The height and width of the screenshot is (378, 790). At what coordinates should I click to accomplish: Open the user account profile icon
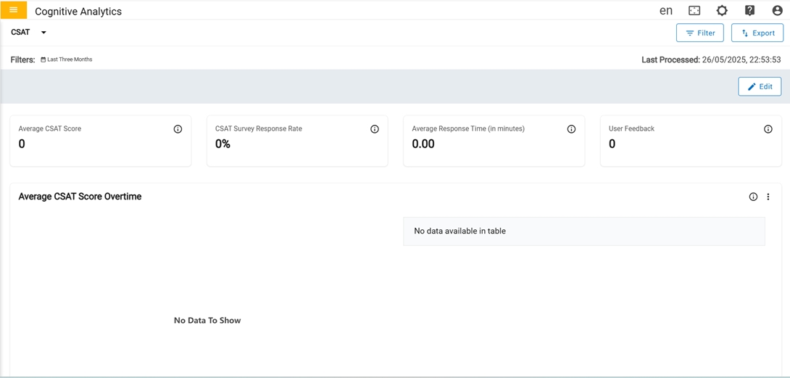pyautogui.click(x=777, y=11)
